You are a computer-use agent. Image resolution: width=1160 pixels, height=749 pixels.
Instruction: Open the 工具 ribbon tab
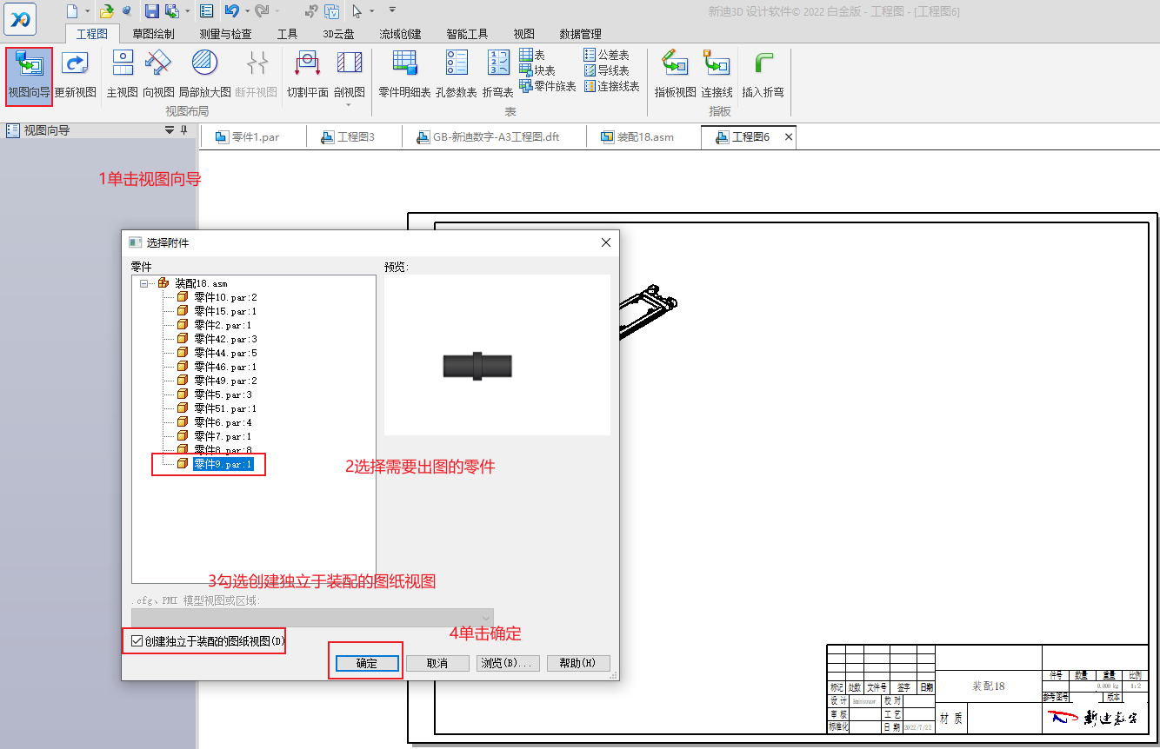287,34
